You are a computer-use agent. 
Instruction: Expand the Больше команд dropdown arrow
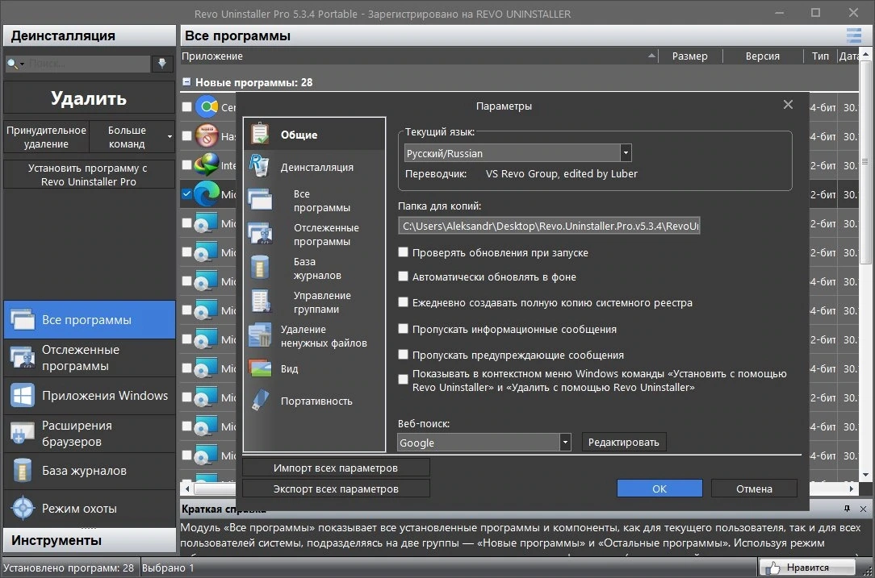tap(170, 136)
